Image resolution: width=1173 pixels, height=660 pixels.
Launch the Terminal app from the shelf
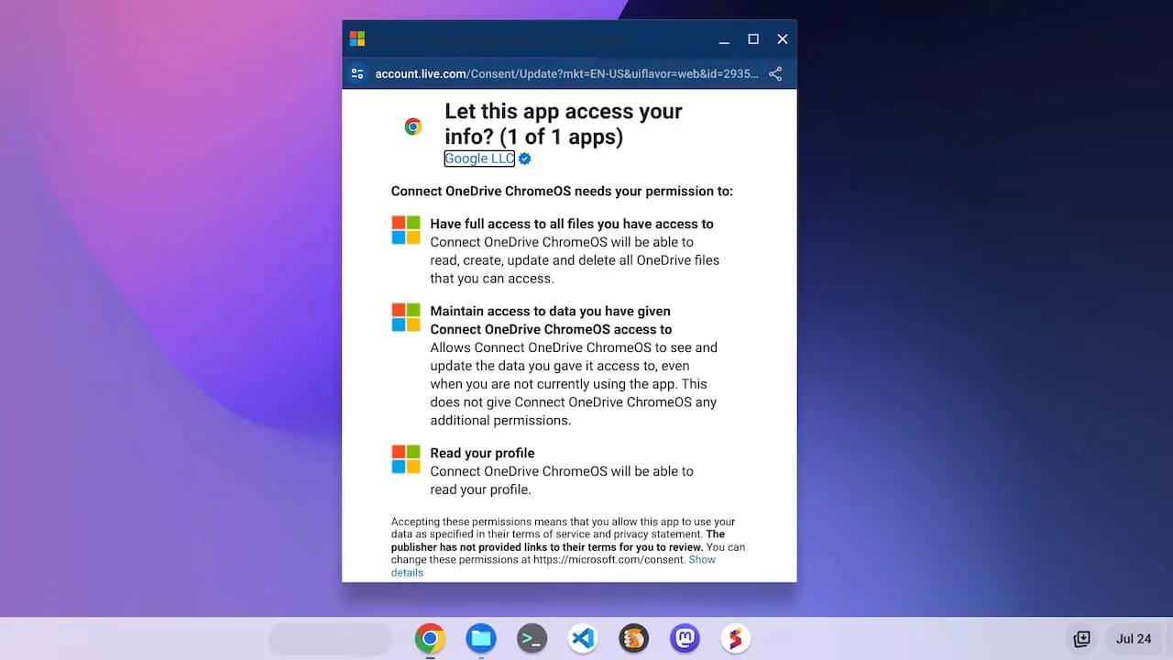[x=532, y=638]
